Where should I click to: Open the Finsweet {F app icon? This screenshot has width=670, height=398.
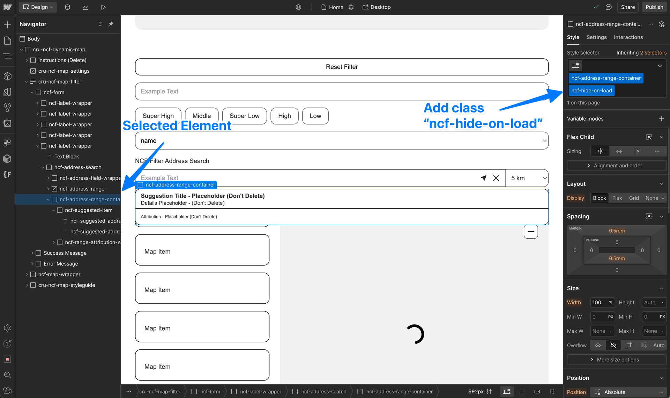point(7,174)
